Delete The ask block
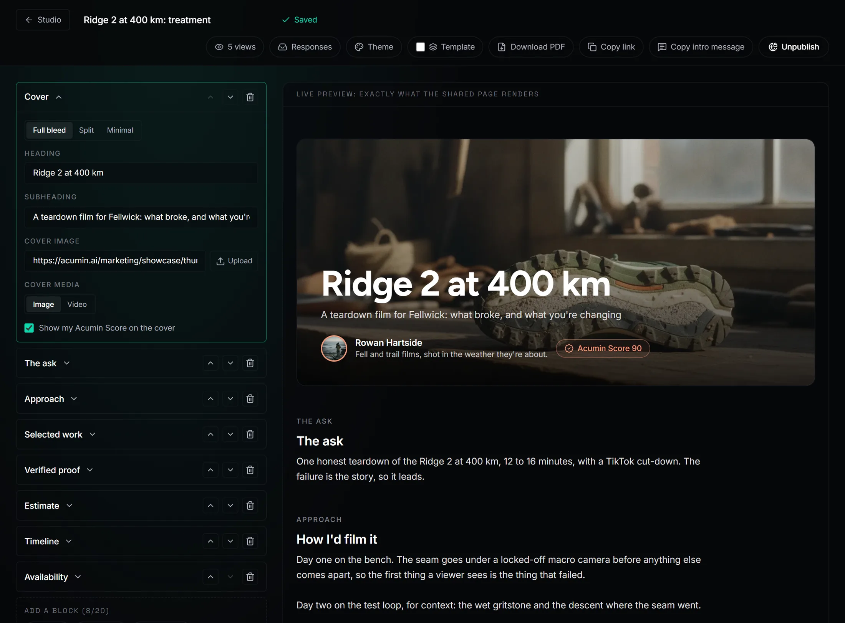The height and width of the screenshot is (623, 845). click(250, 363)
